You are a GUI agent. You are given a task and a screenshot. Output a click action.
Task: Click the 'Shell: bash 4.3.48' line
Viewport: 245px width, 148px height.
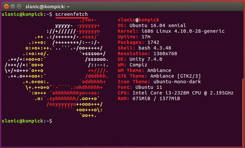coord(144,48)
